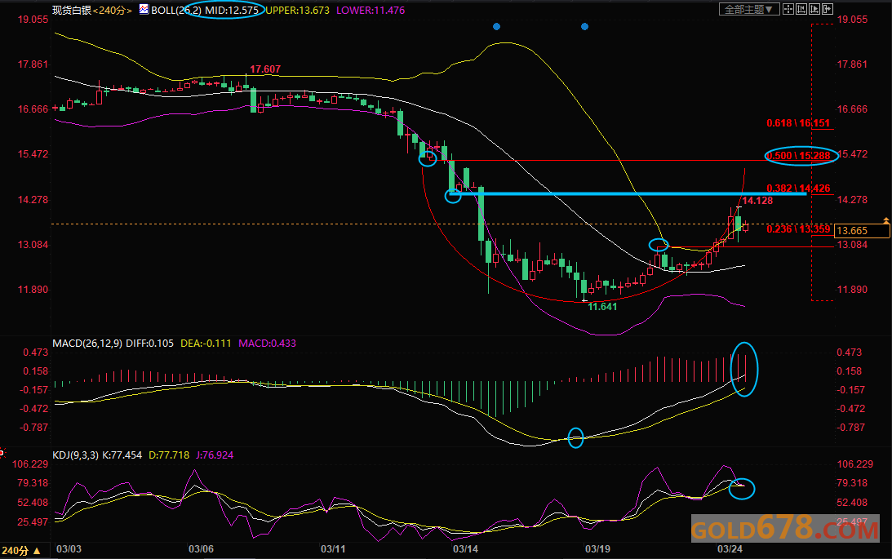Viewport: 892px width, 559px height.
Task: Select the 现货白银 instrument title
Action: click(x=72, y=11)
